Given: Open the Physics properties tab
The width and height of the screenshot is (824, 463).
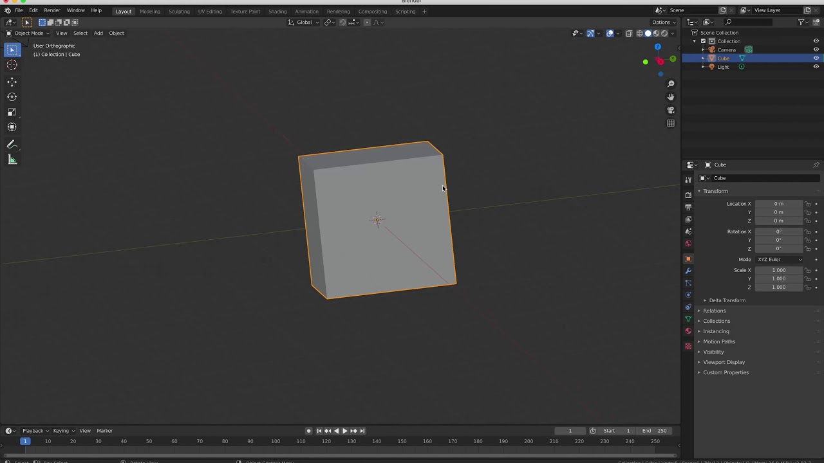Looking at the screenshot, I should pos(688,295).
